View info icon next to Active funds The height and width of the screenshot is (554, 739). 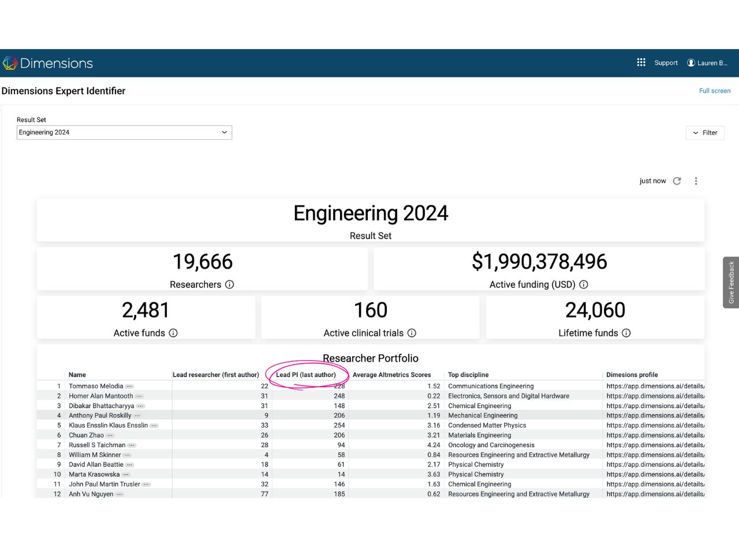pyautogui.click(x=173, y=333)
